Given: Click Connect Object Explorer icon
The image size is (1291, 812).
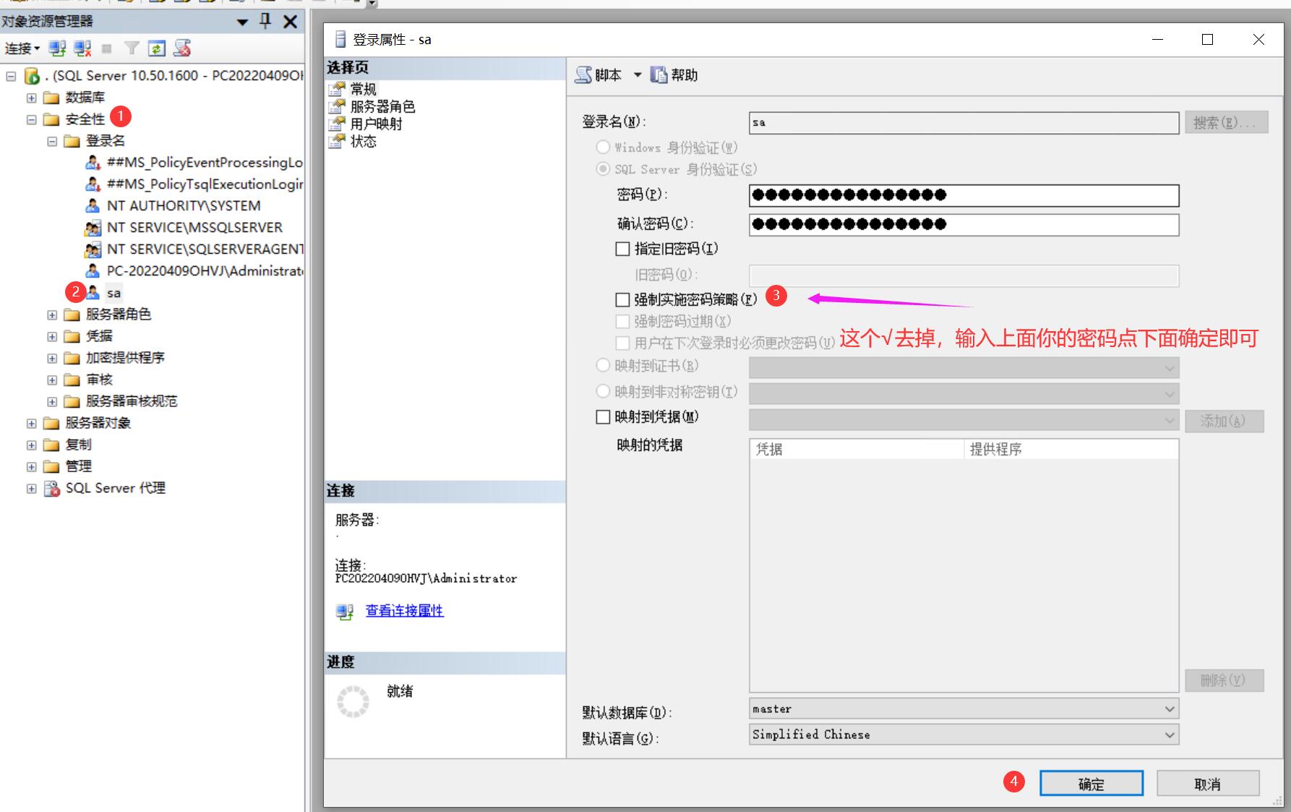Looking at the screenshot, I should (x=57, y=48).
